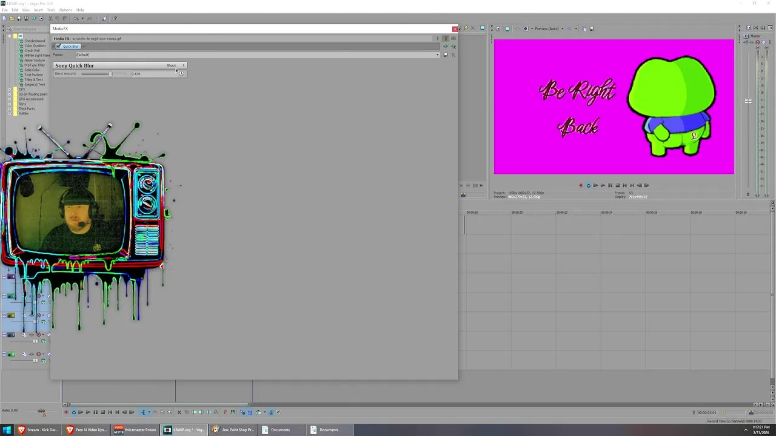Click the Save project toolbar icon

point(19,18)
